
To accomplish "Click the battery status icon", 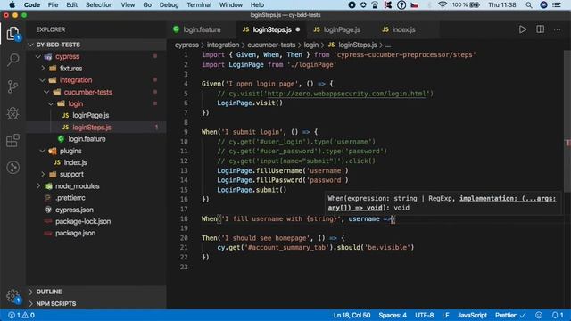I will [475, 4].
